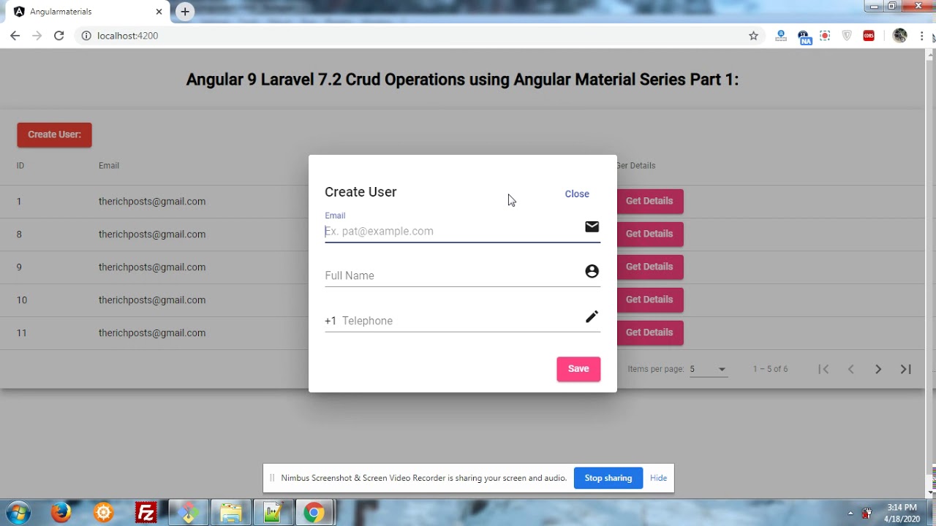Go to first page of paginator
Screen dimensions: 936x526
823,369
